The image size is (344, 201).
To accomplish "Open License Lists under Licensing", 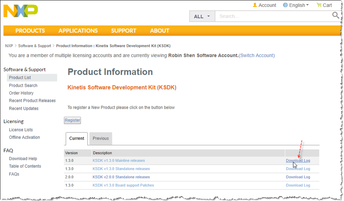I will pyautogui.click(x=21, y=130).
